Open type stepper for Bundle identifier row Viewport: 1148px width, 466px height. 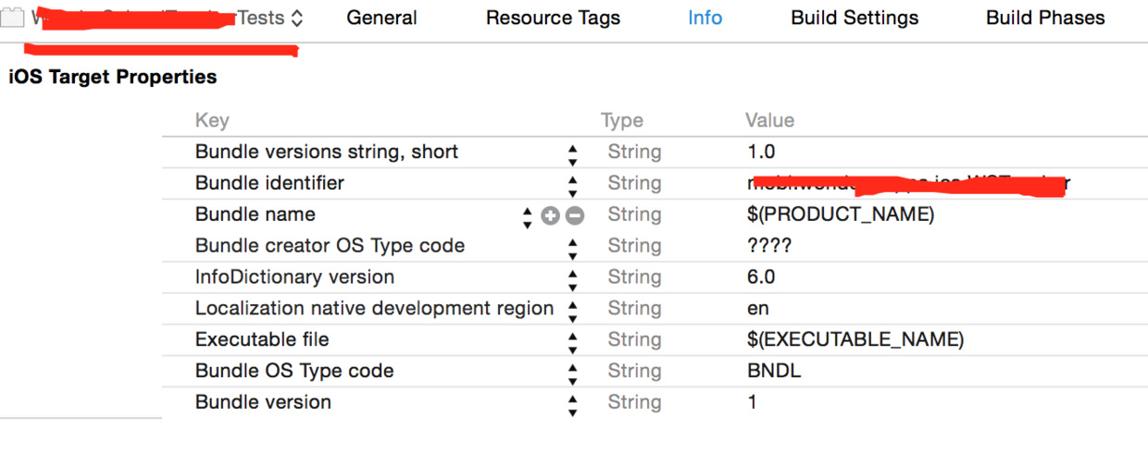coord(573,185)
